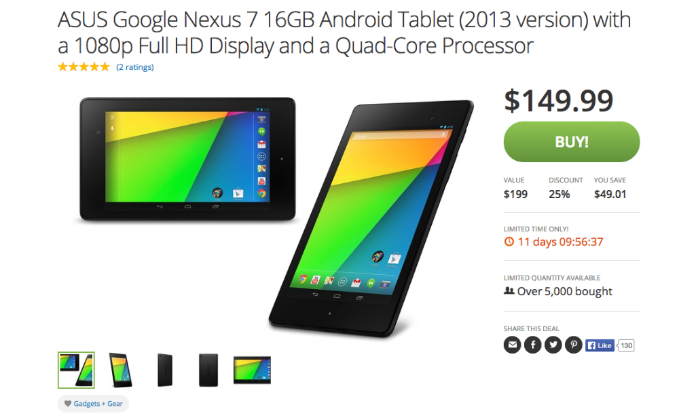Share deal on Facebook icon
The width and height of the screenshot is (679, 416).
coord(532,345)
